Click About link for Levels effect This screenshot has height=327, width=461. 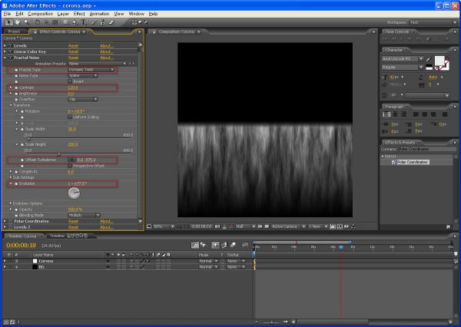(107, 46)
